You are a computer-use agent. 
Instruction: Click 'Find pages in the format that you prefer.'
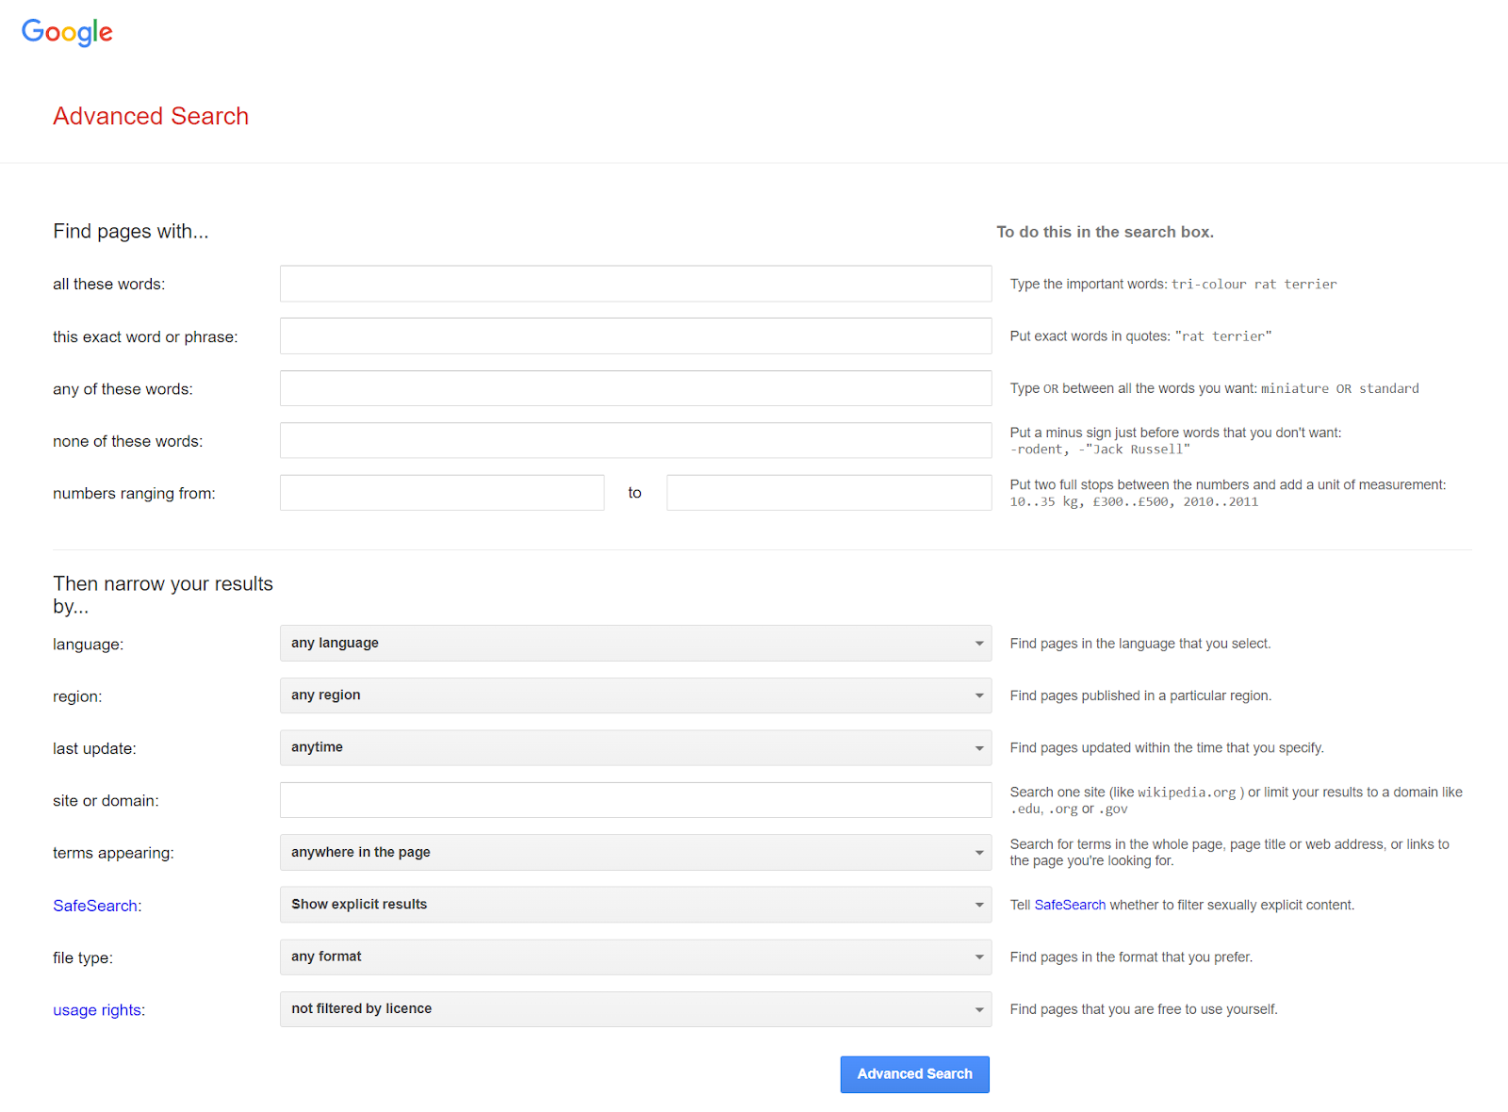(x=1131, y=957)
